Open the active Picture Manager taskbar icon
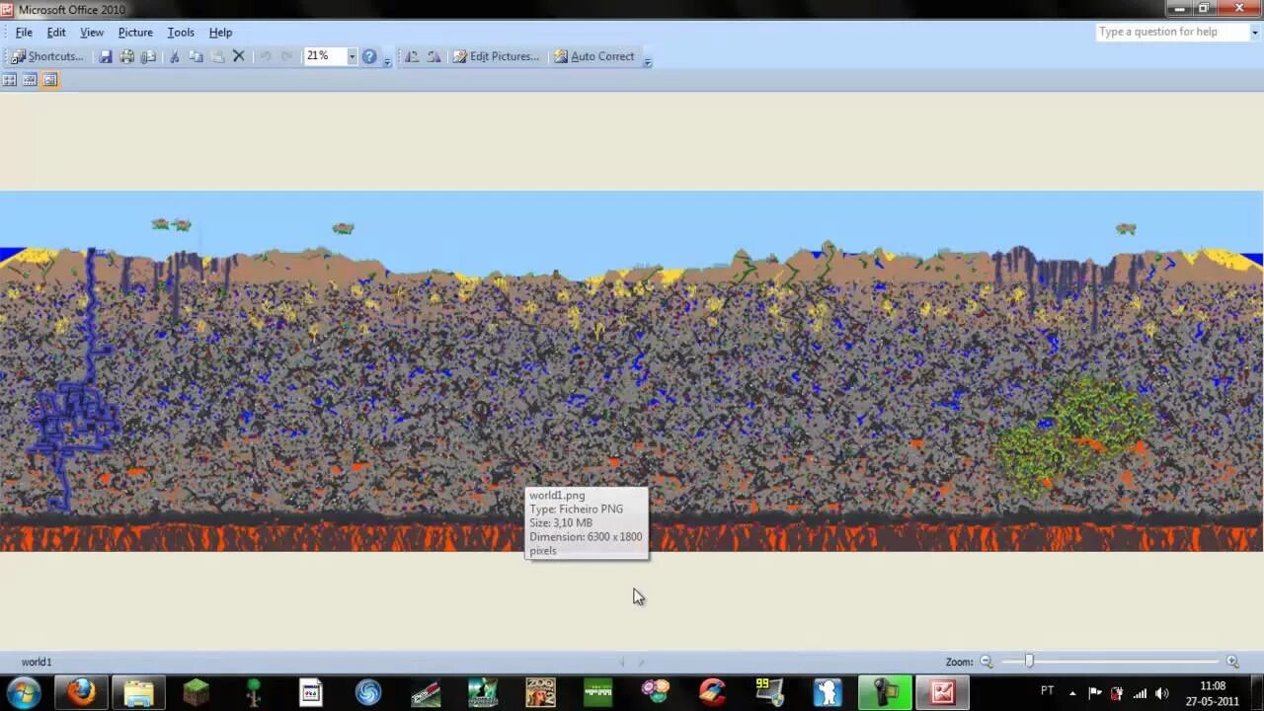The height and width of the screenshot is (711, 1264). (x=941, y=692)
